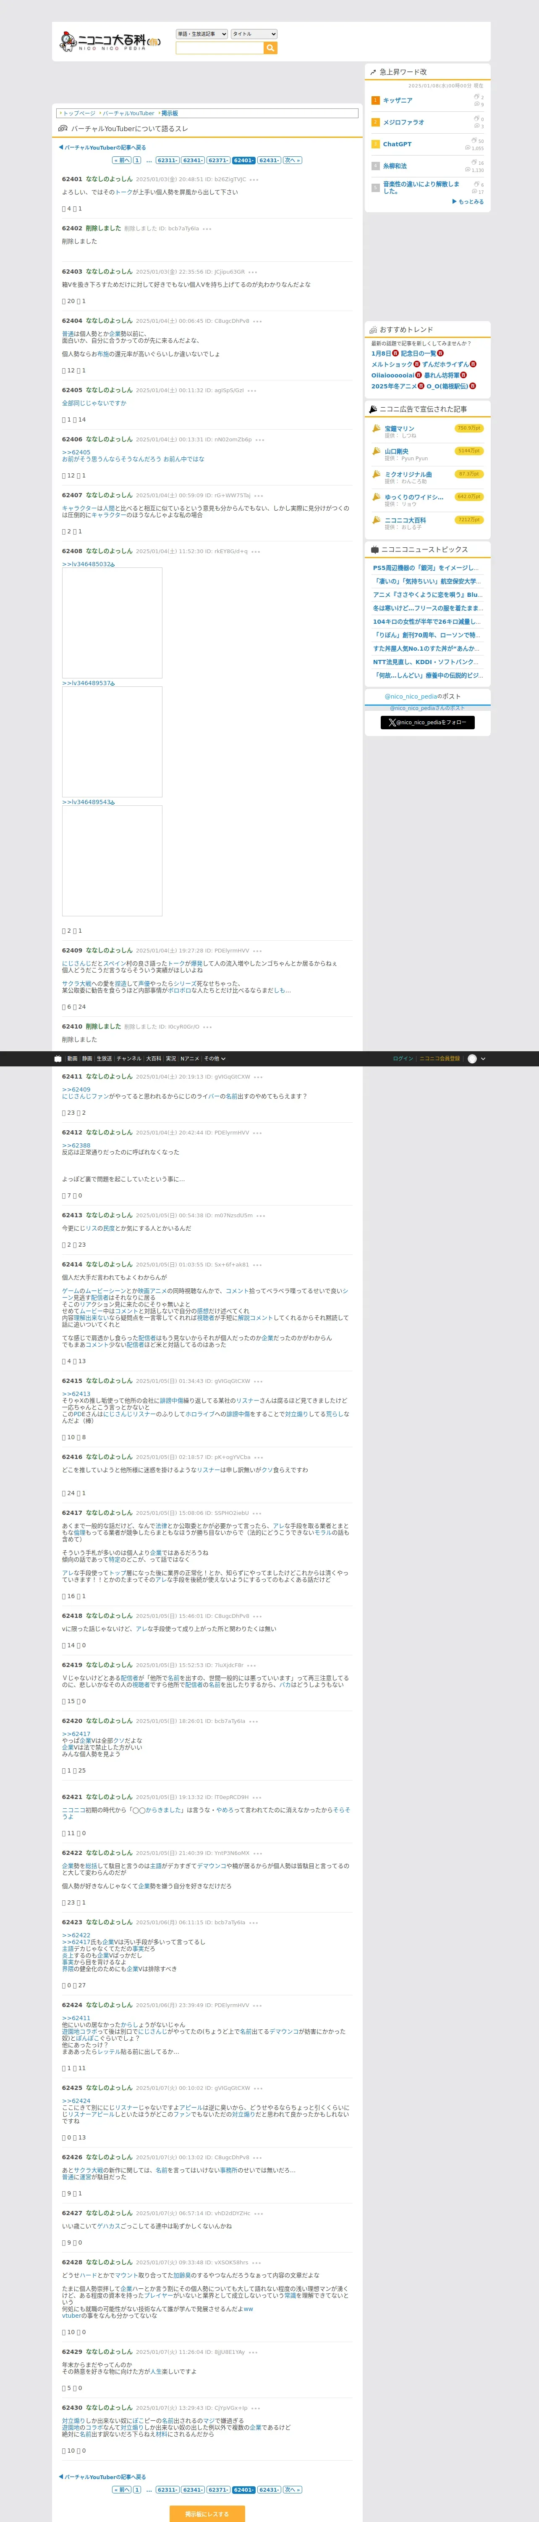Open the search category dropdown 単語・生放送記事
Viewport: 539px width, 2522px height.
[201, 34]
